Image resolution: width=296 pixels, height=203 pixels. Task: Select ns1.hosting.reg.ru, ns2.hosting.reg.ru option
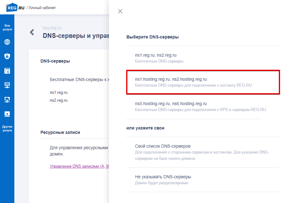(203, 82)
